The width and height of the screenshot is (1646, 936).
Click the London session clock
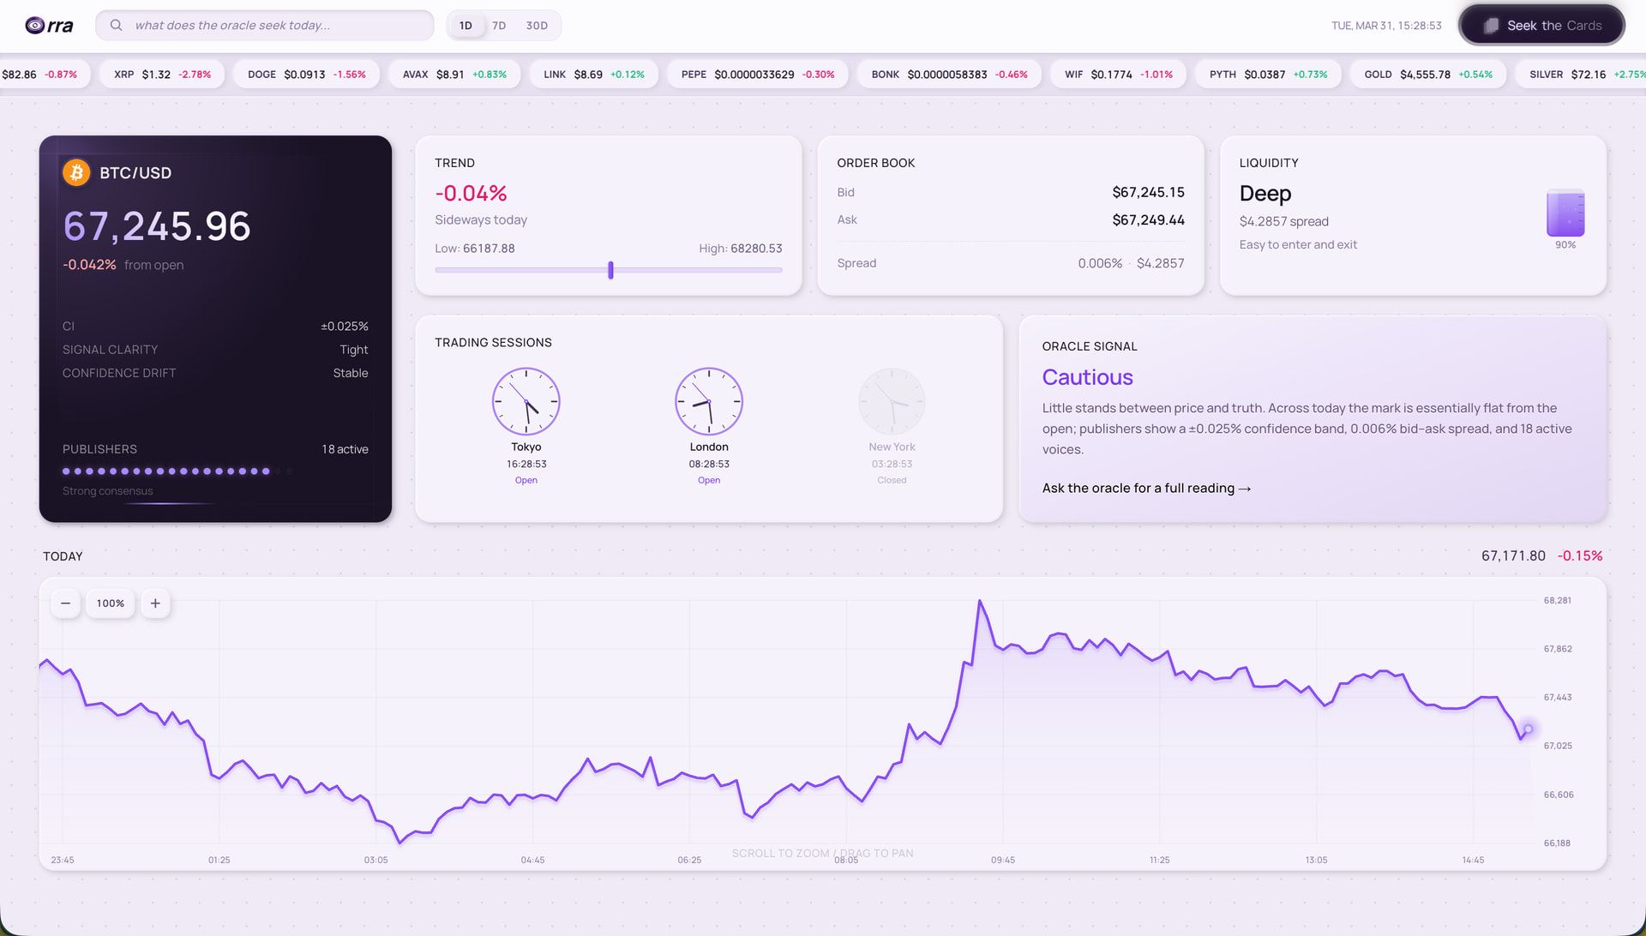pyautogui.click(x=709, y=401)
